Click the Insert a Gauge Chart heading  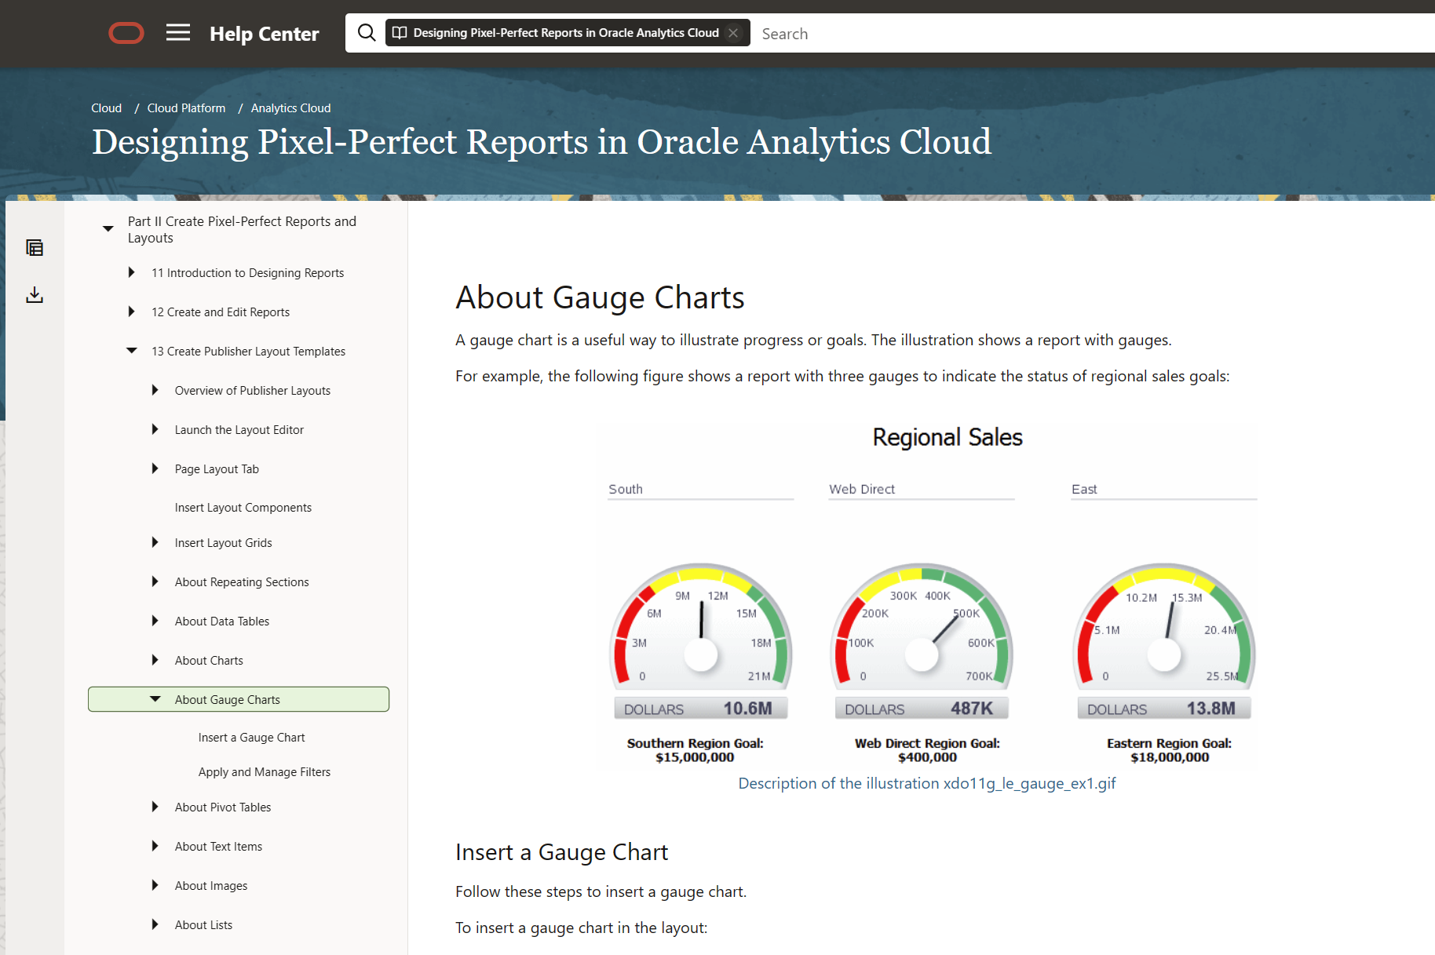[x=561, y=852]
